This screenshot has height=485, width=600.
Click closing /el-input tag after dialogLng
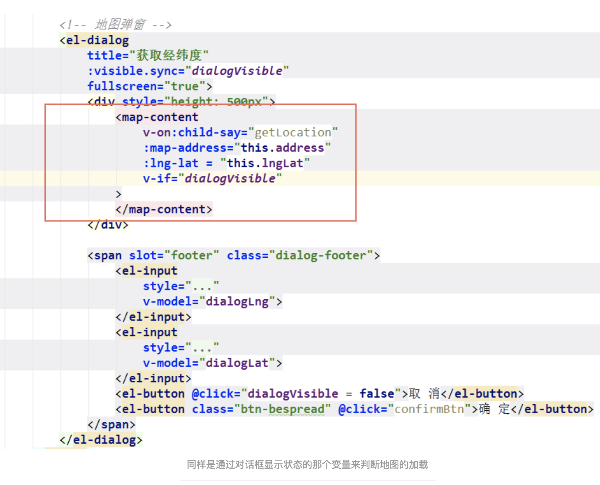(x=153, y=317)
